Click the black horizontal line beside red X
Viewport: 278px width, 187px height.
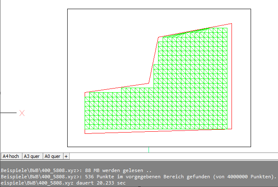[x=8, y=113]
